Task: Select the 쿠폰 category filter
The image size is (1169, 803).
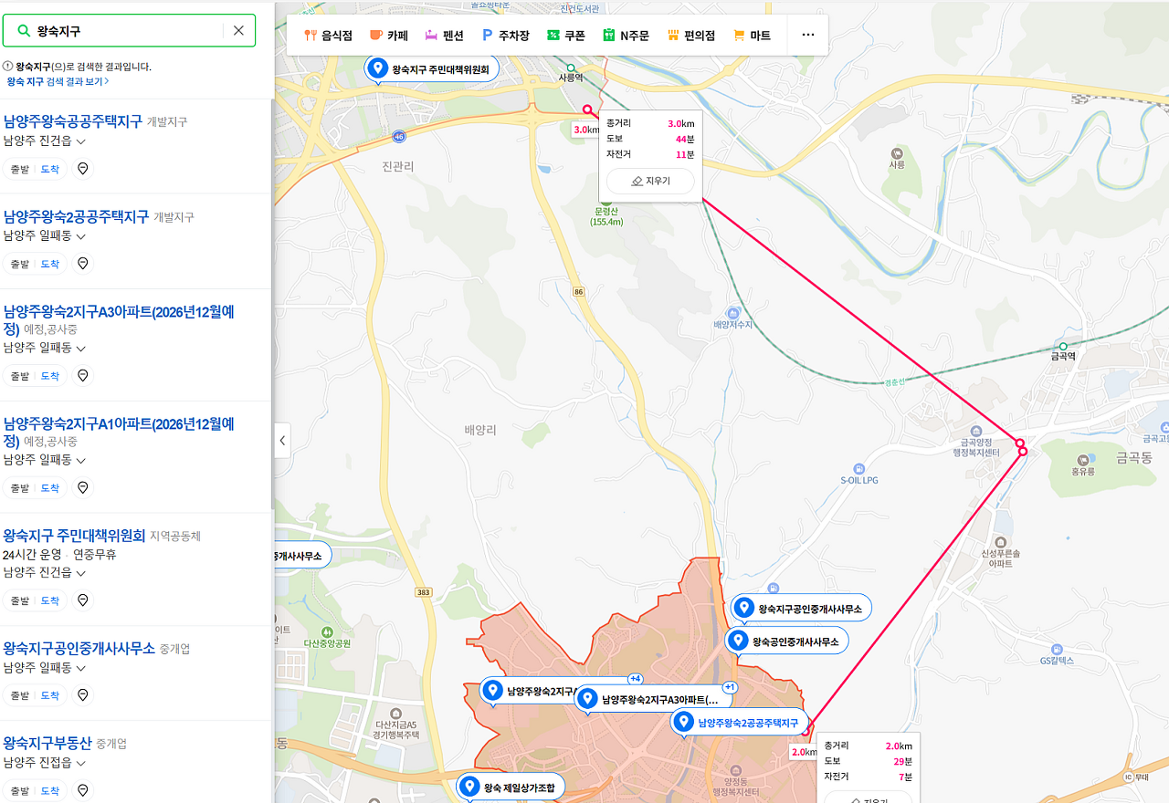Action: click(565, 36)
